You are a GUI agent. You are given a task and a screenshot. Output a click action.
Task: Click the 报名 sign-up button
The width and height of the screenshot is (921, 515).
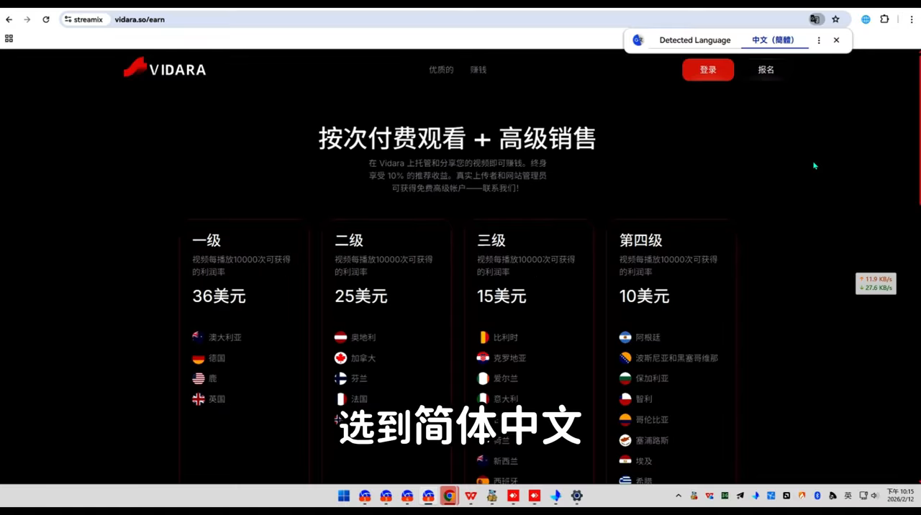(x=766, y=70)
